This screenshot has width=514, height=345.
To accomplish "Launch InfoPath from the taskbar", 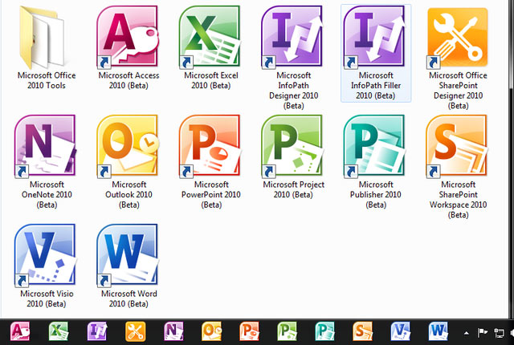I will tap(97, 331).
